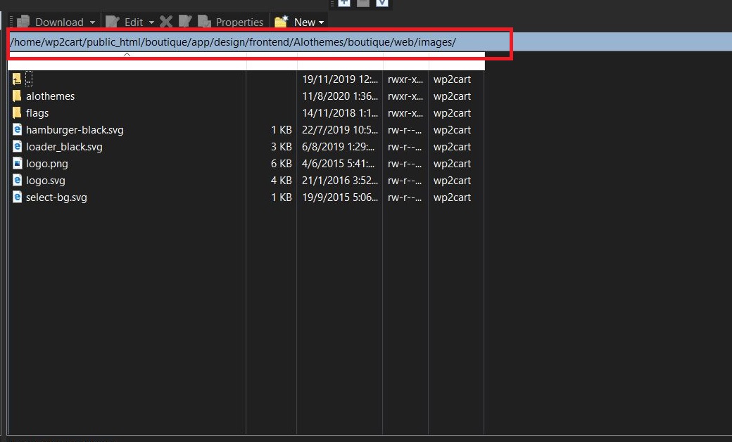Open the Properties dialog from the toolbar
This screenshot has width=732, height=442.
(x=231, y=22)
